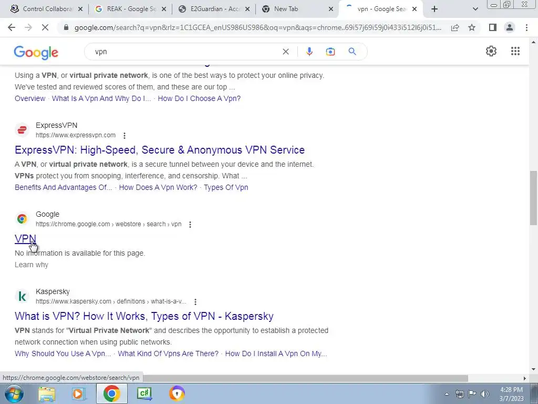Screen dimensions: 538x404
Task: Open the Types Of Vpn sitelink
Action: (x=226, y=187)
